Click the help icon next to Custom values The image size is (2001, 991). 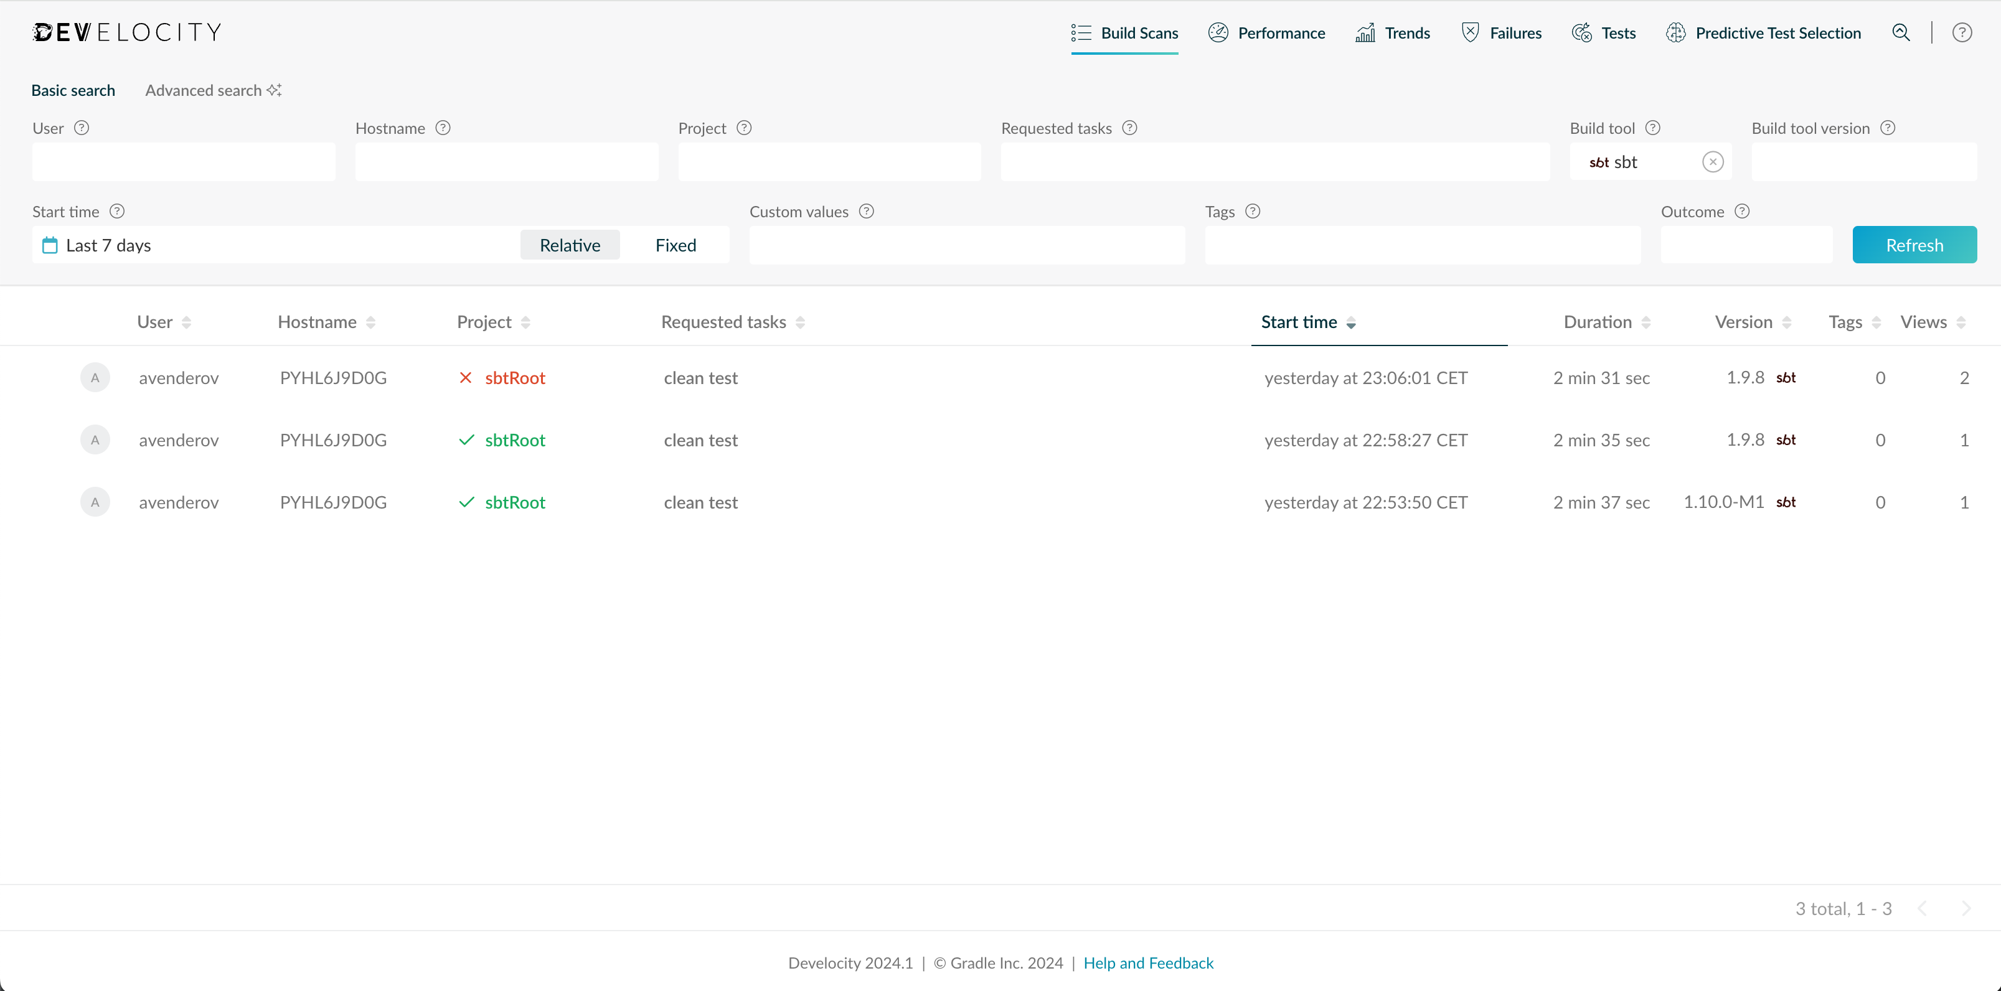click(867, 211)
